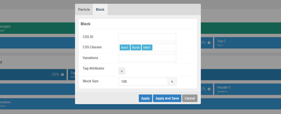The width and height of the screenshot is (281, 114).
Task: Click the gear icon left of Top C
Action: click(x=209, y=43)
